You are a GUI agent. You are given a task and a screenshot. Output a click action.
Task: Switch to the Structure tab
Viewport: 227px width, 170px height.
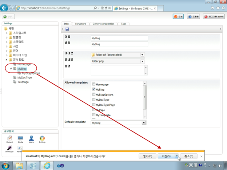pyautogui.click(x=80, y=24)
